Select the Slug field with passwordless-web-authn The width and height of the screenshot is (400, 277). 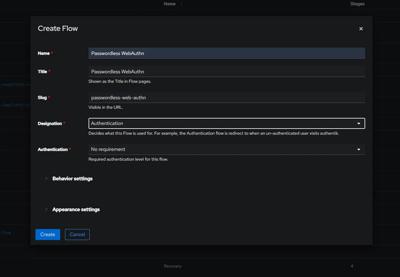click(x=227, y=98)
